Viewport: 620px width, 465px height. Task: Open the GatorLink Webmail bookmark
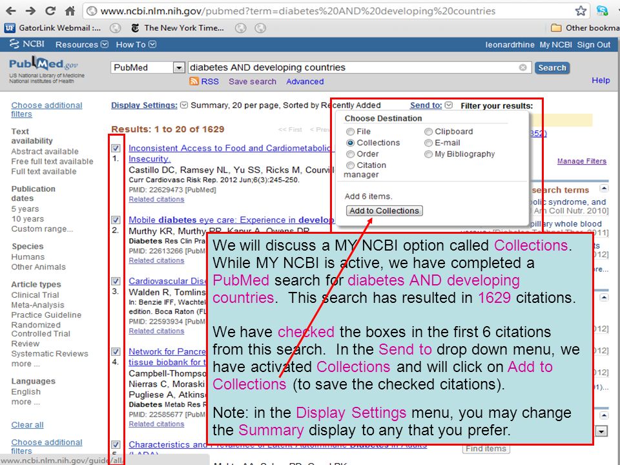pos(52,28)
